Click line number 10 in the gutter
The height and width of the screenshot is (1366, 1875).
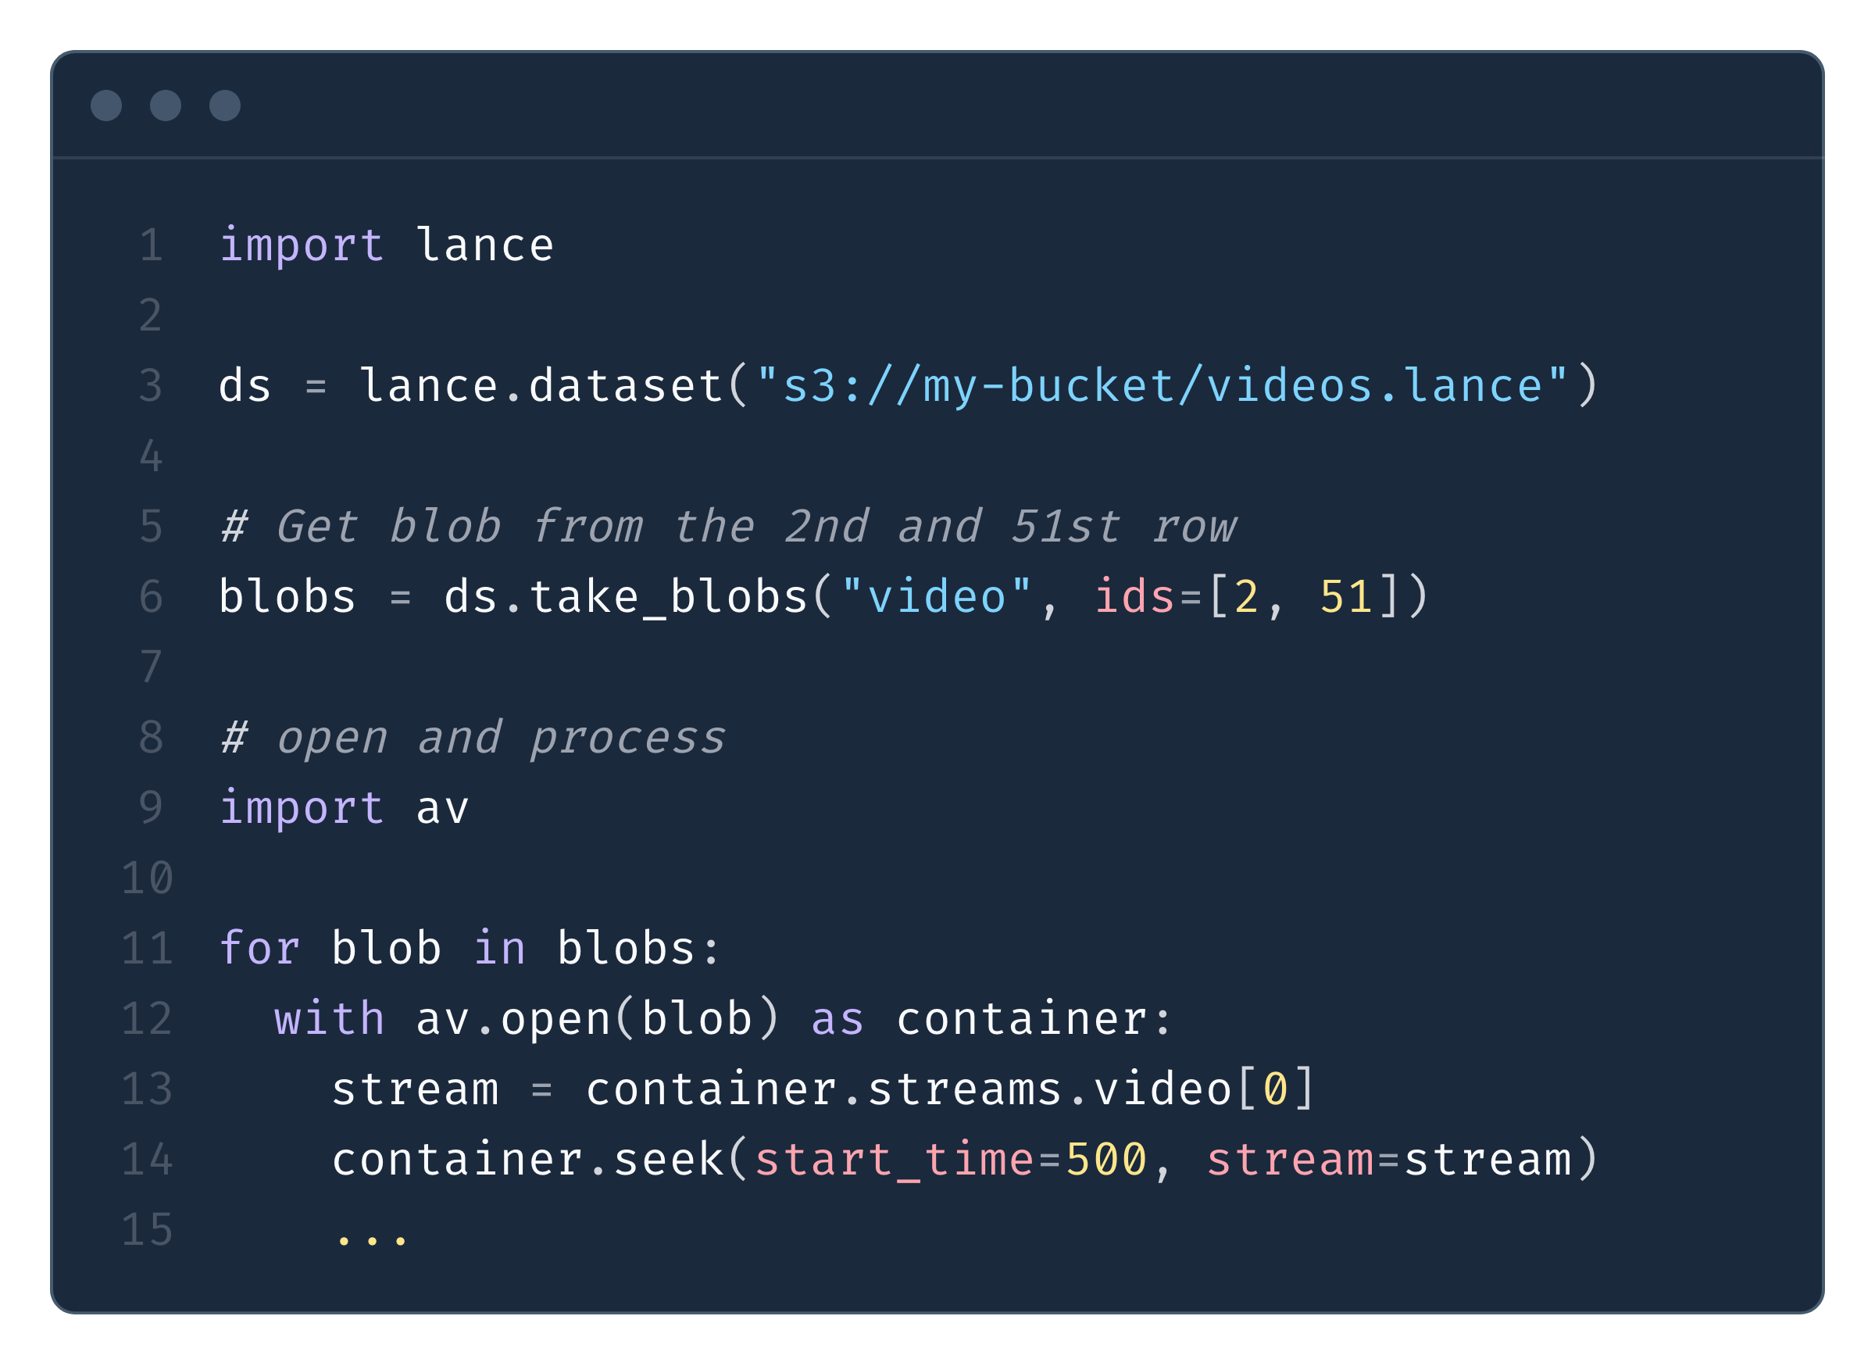pyautogui.click(x=147, y=878)
